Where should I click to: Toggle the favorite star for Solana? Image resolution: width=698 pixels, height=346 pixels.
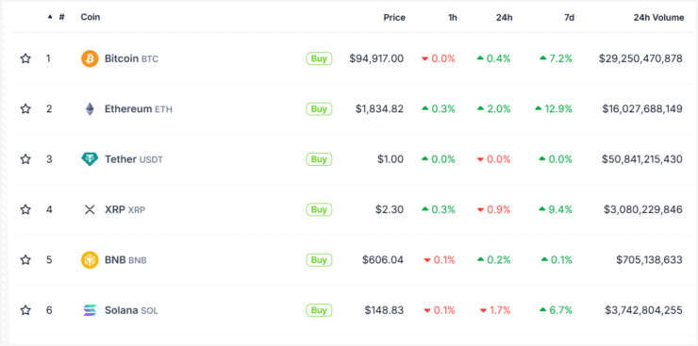tap(25, 309)
